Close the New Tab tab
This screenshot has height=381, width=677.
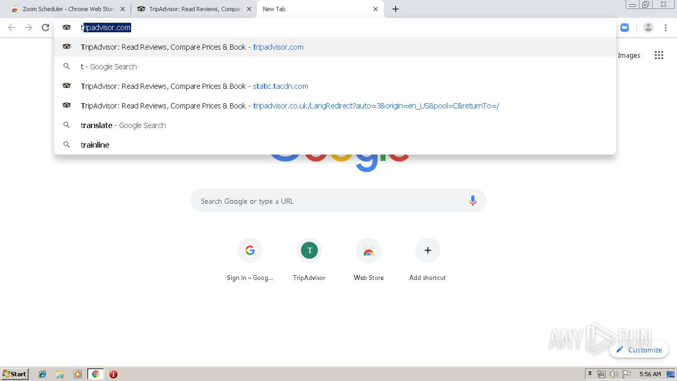(376, 9)
